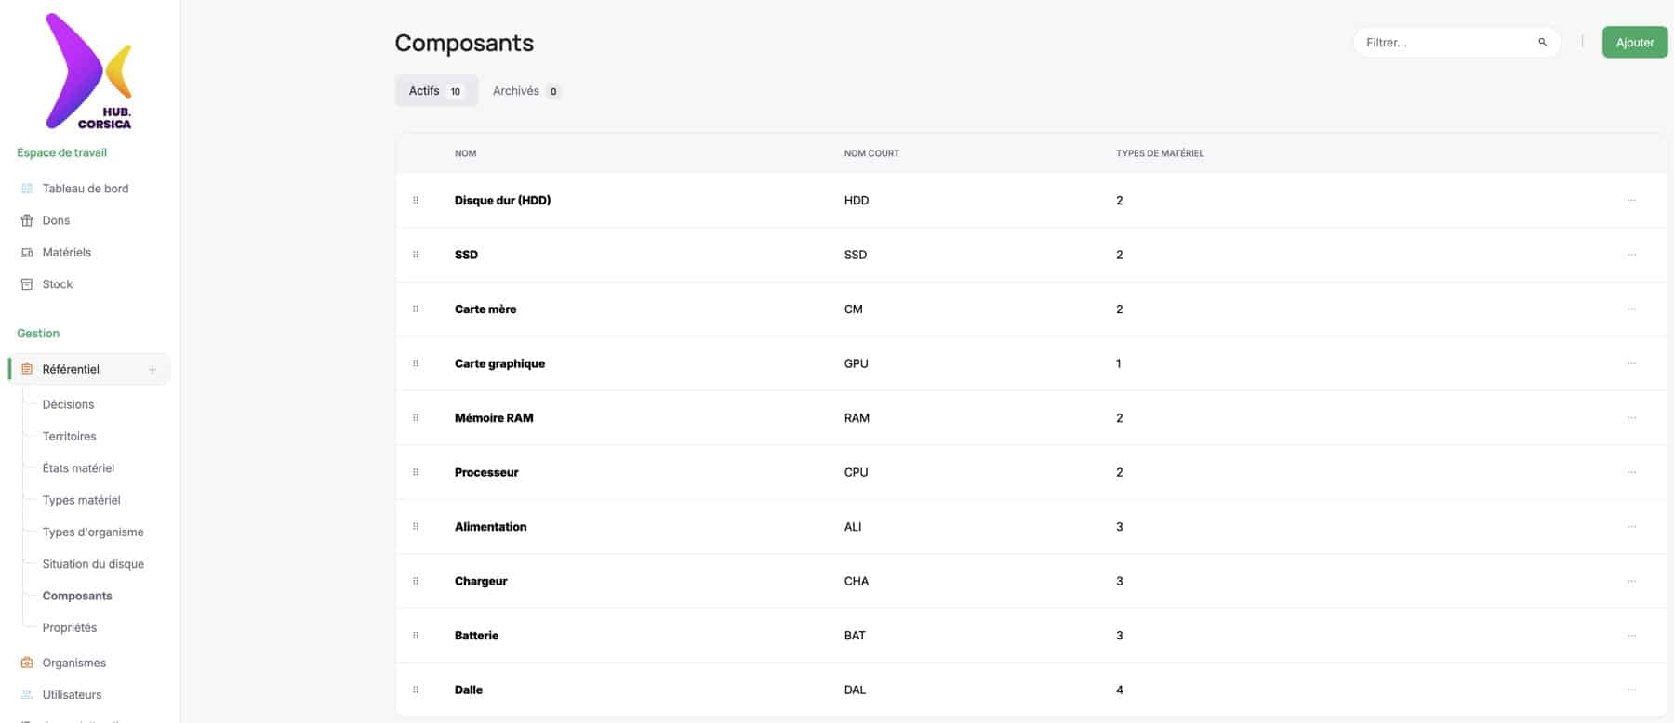Viewport: 1674px width, 723px height.
Task: Open the Matériels page link
Action: pos(67,253)
